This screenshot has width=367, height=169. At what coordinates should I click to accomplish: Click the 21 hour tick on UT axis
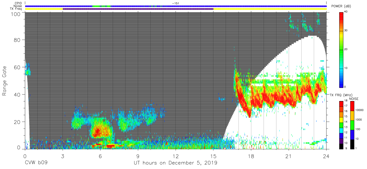coord(289,156)
